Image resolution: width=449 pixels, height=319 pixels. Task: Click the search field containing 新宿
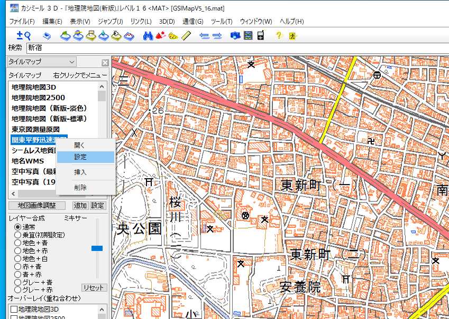coord(237,47)
